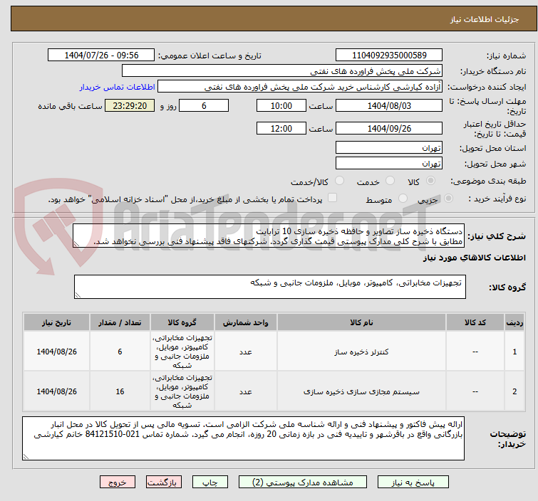The width and height of the screenshot is (538, 501).
Task: Click the بازگشت back button
Action: (x=164, y=482)
